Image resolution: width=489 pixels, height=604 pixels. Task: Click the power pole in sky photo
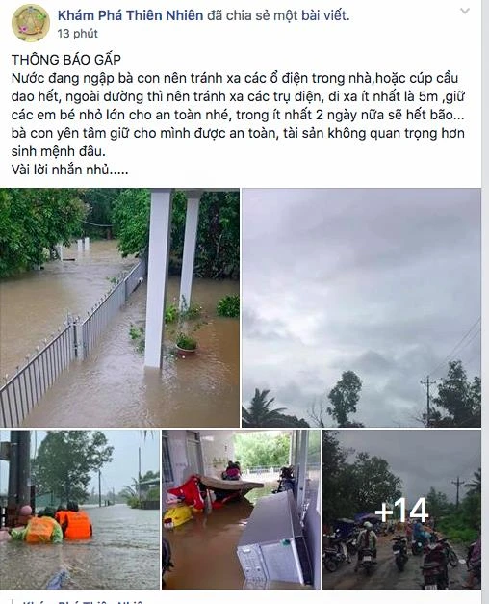tap(428, 401)
